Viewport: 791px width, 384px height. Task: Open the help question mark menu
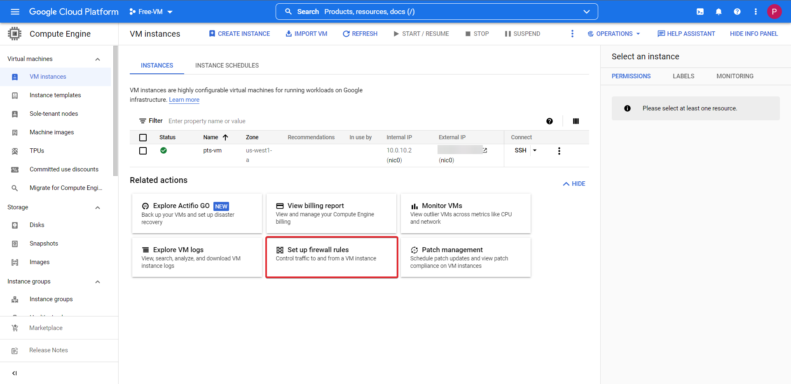click(737, 12)
